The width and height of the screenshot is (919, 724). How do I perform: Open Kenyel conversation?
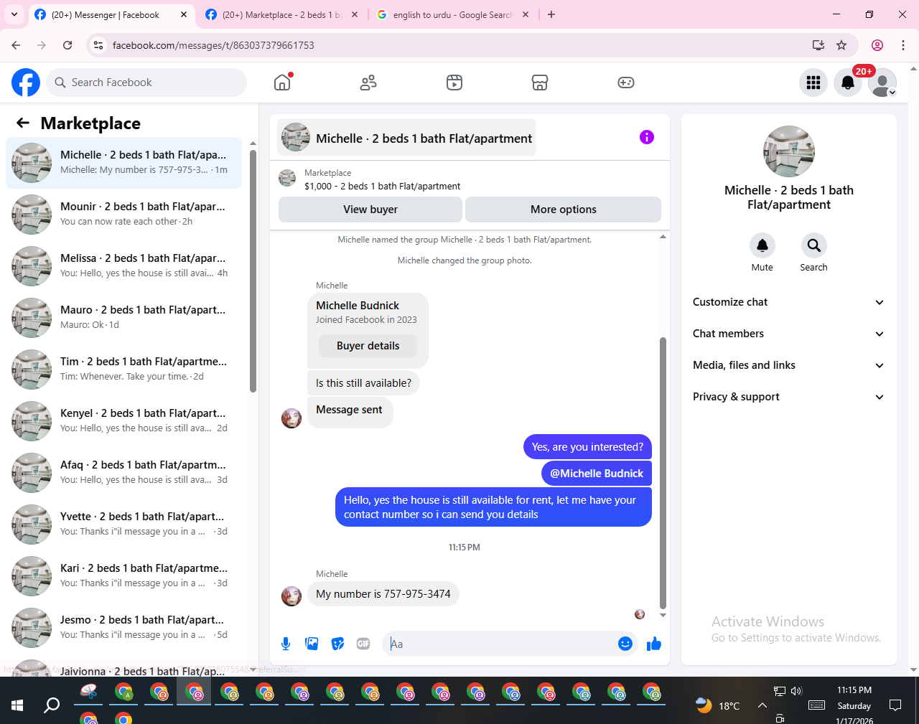(123, 421)
